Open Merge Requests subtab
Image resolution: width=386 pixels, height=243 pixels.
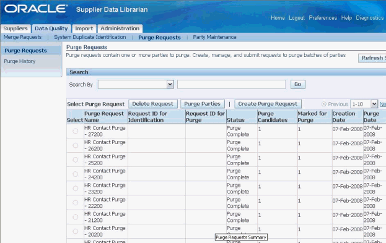(22, 37)
